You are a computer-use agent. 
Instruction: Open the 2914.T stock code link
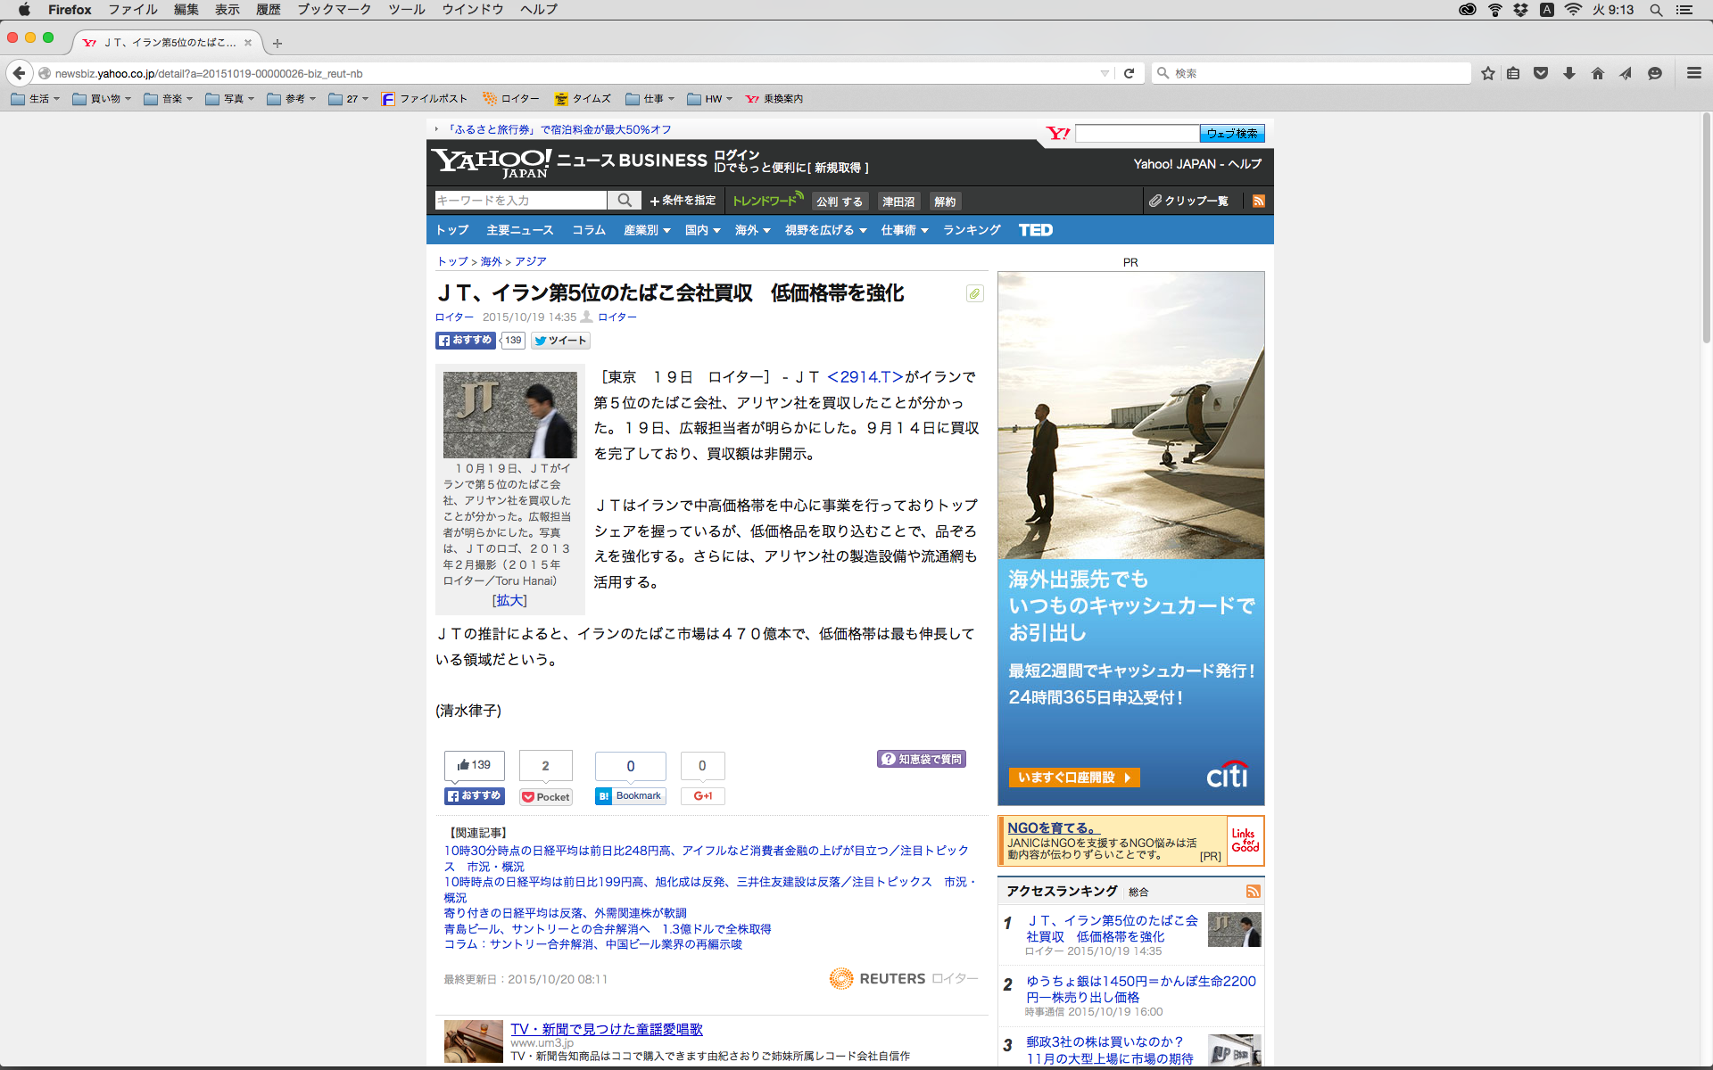pyautogui.click(x=865, y=377)
